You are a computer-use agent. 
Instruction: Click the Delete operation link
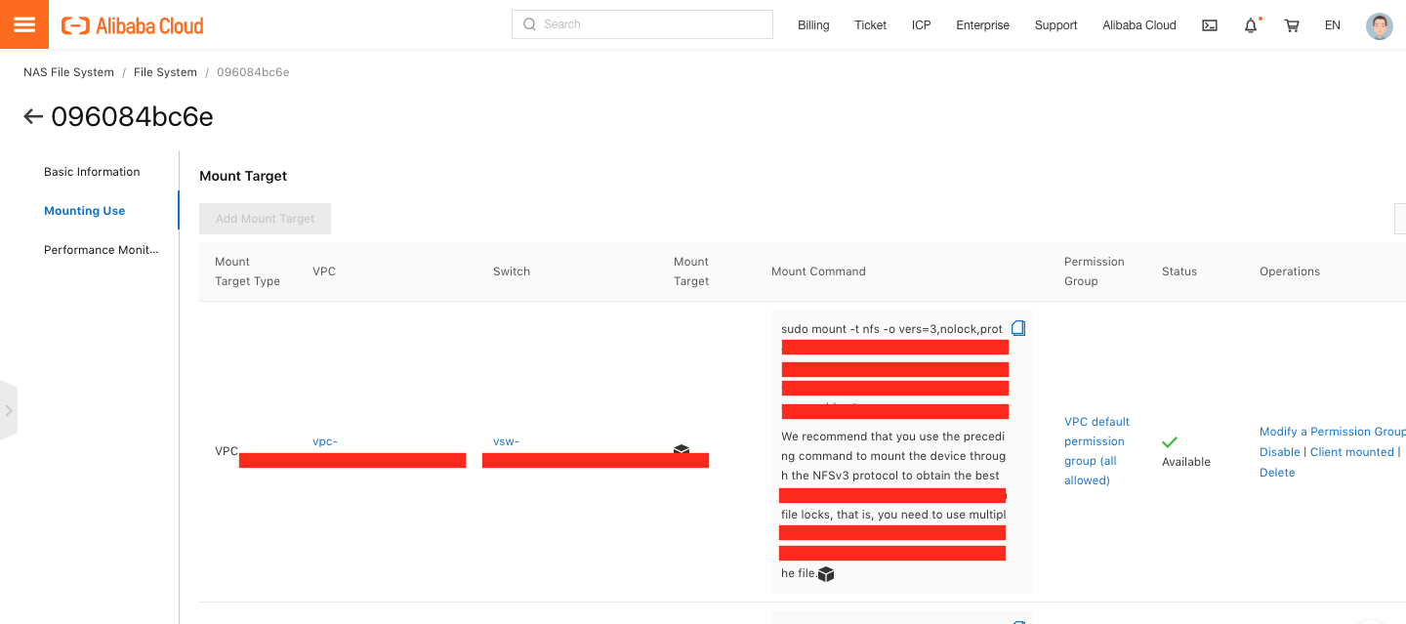(x=1277, y=473)
